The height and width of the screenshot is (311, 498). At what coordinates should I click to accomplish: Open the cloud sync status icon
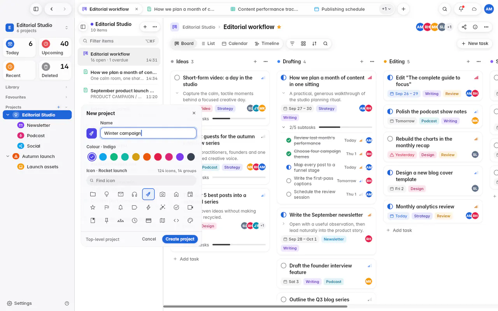474,9
